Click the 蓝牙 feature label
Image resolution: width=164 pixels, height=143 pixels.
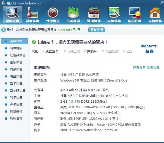pyautogui.click(x=130, y=51)
